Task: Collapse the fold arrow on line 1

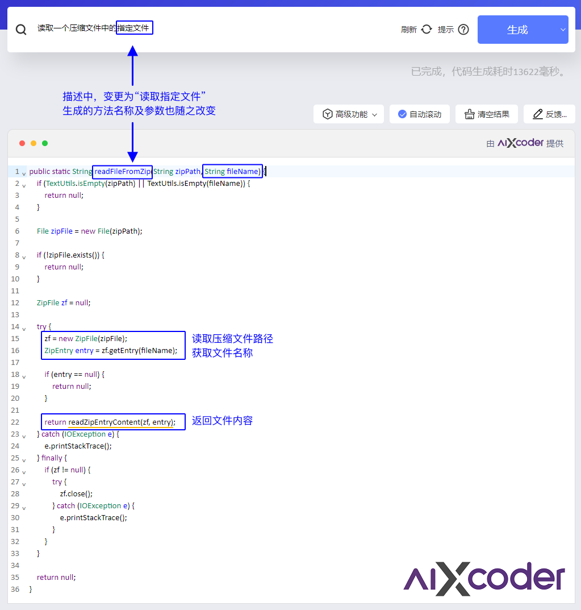Action: [24, 173]
